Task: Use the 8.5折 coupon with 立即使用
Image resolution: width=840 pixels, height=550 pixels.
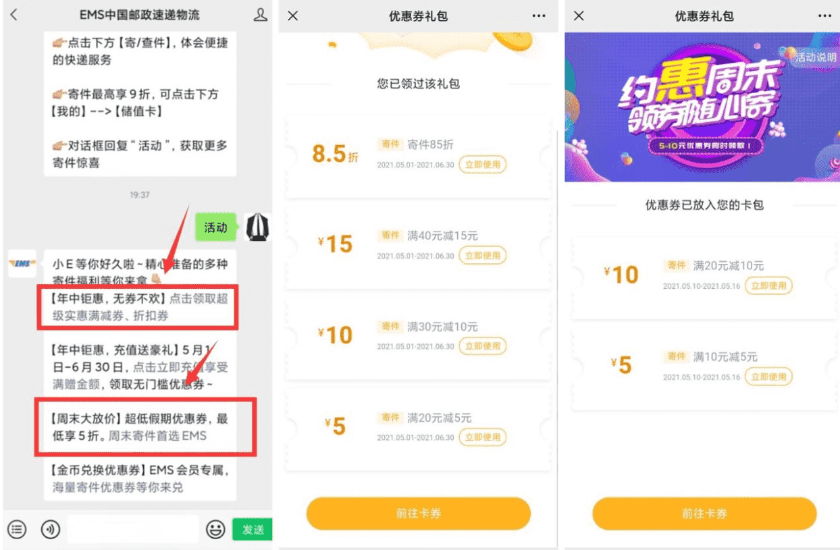Action: [x=482, y=164]
